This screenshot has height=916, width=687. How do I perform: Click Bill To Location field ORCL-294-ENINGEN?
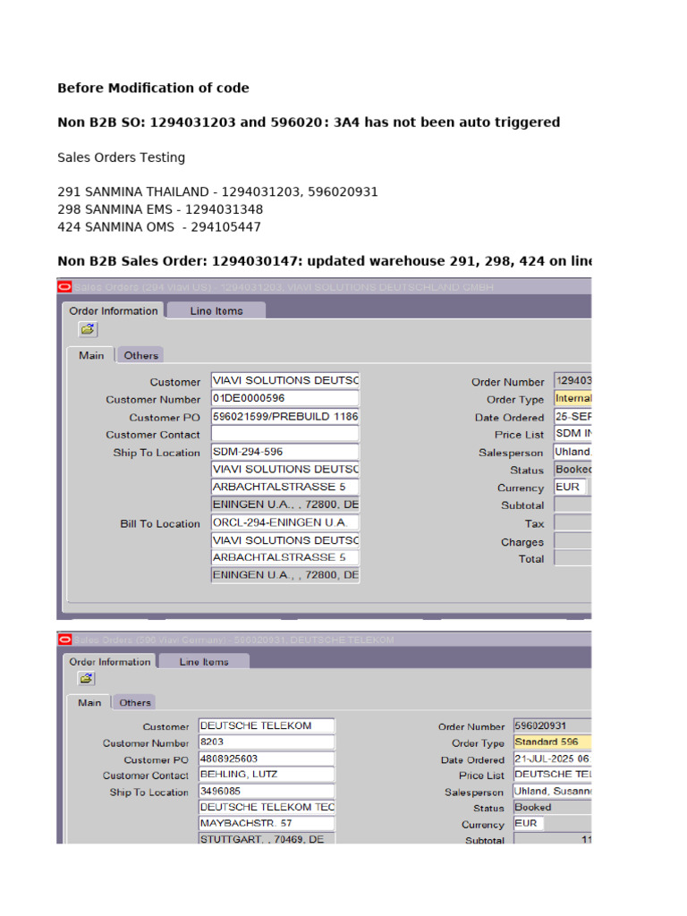click(285, 522)
